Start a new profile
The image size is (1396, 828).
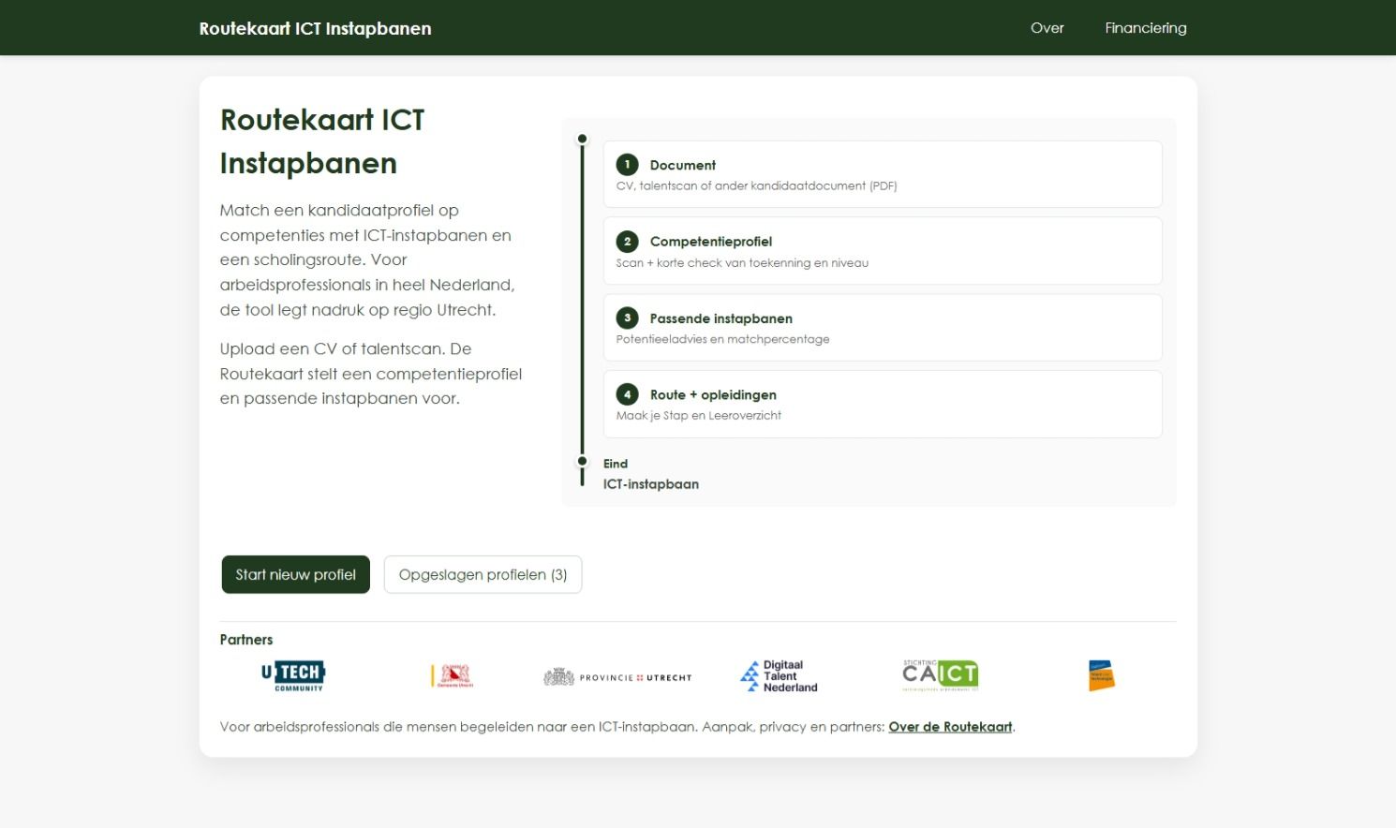click(296, 574)
